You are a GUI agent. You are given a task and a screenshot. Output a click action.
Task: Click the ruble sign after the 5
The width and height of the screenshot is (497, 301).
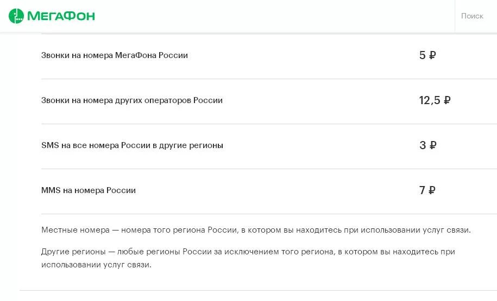pos(432,55)
